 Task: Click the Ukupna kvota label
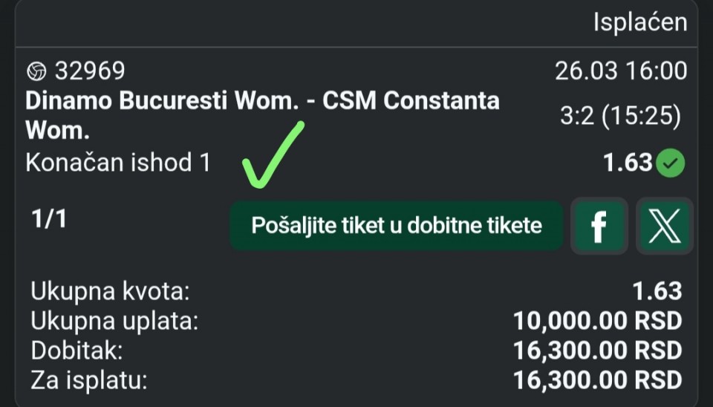click(110, 292)
